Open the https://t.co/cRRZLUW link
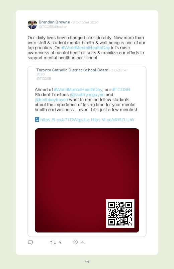 pos(113,120)
